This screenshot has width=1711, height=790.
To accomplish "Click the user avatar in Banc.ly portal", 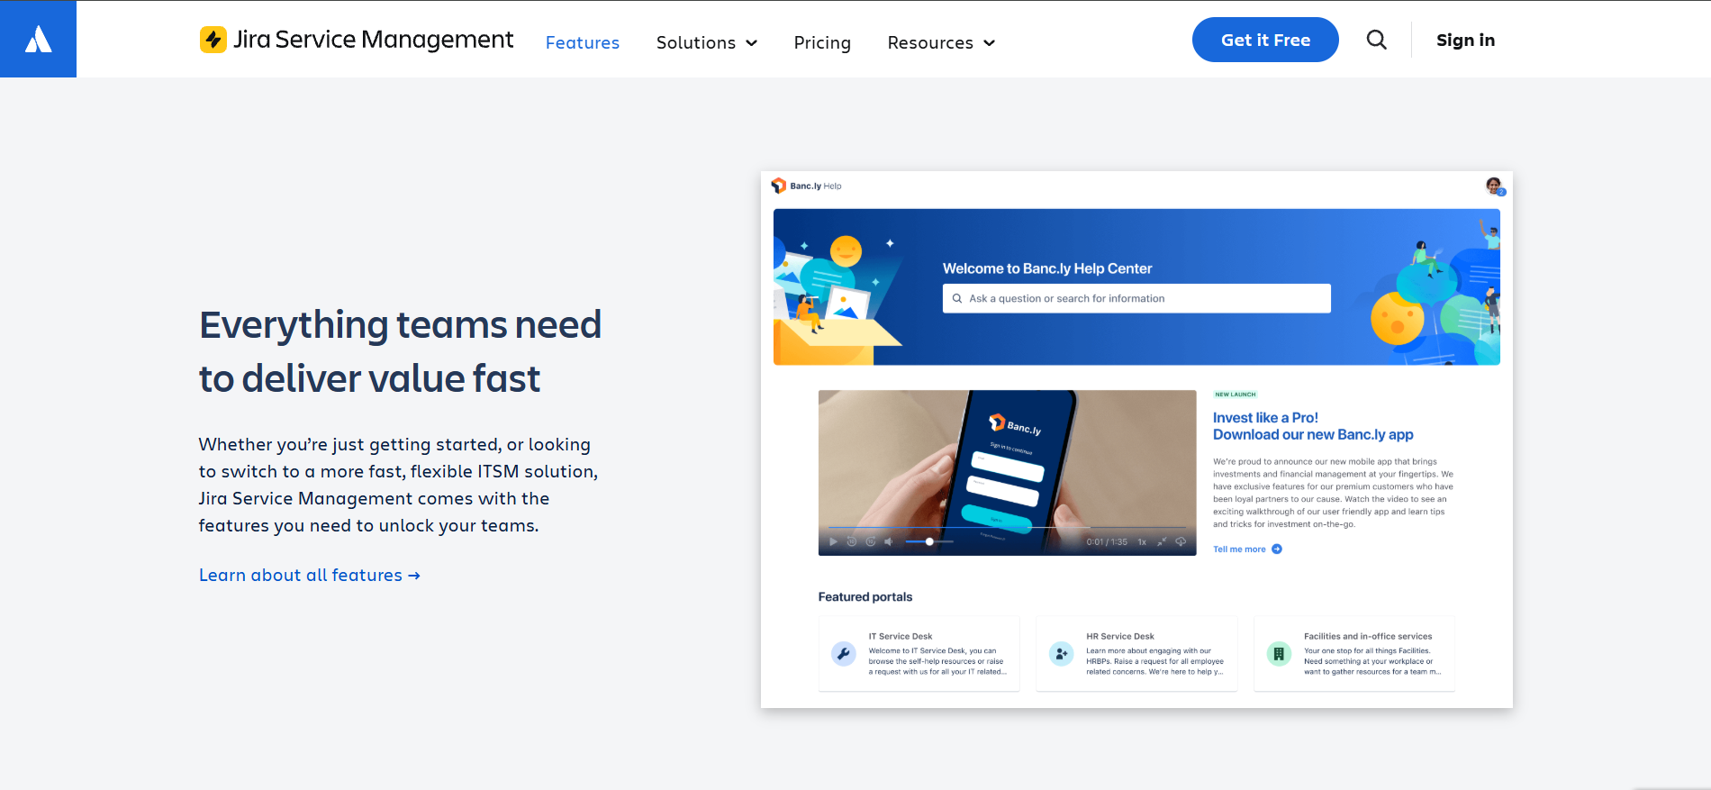I will click(1494, 186).
